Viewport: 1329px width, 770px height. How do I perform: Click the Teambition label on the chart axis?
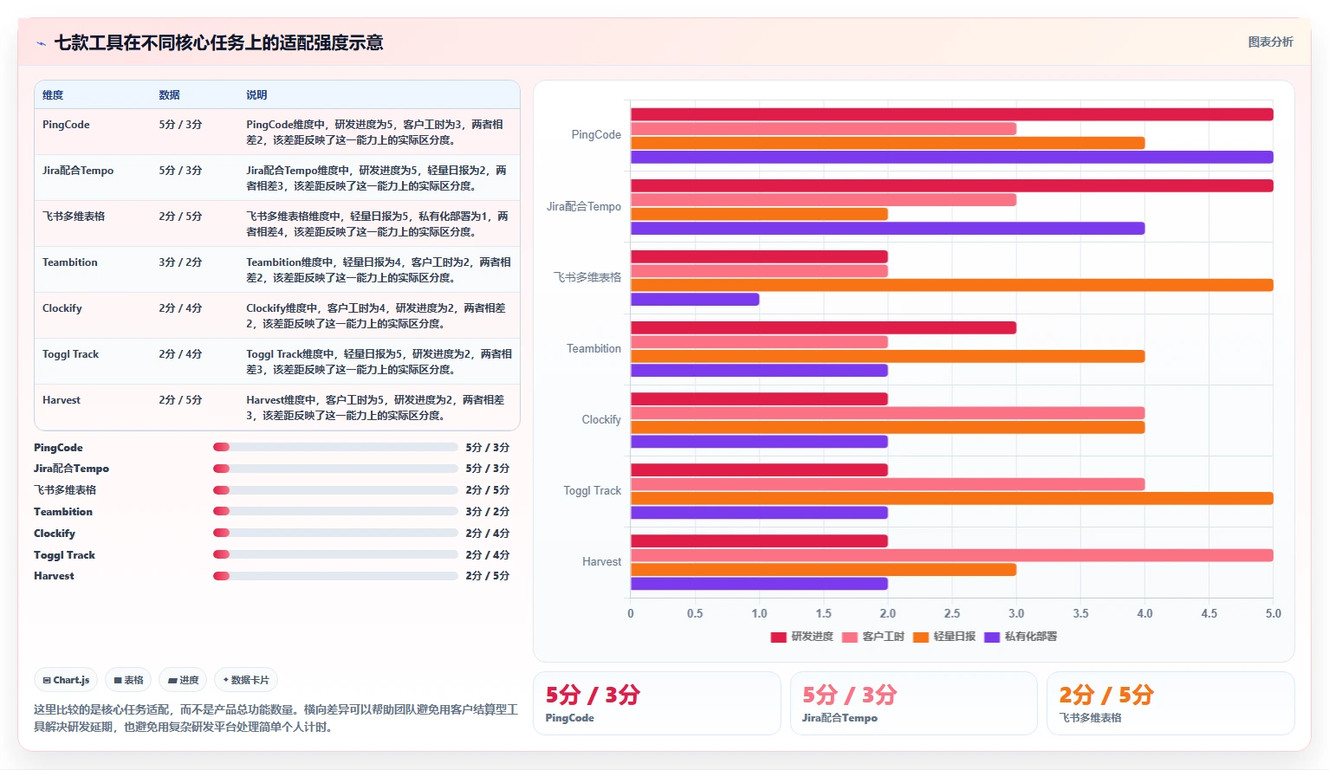pos(593,348)
